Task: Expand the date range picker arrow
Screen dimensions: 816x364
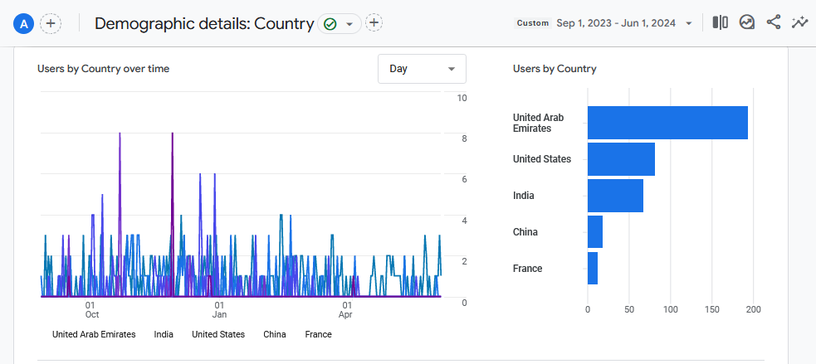Action: [689, 24]
